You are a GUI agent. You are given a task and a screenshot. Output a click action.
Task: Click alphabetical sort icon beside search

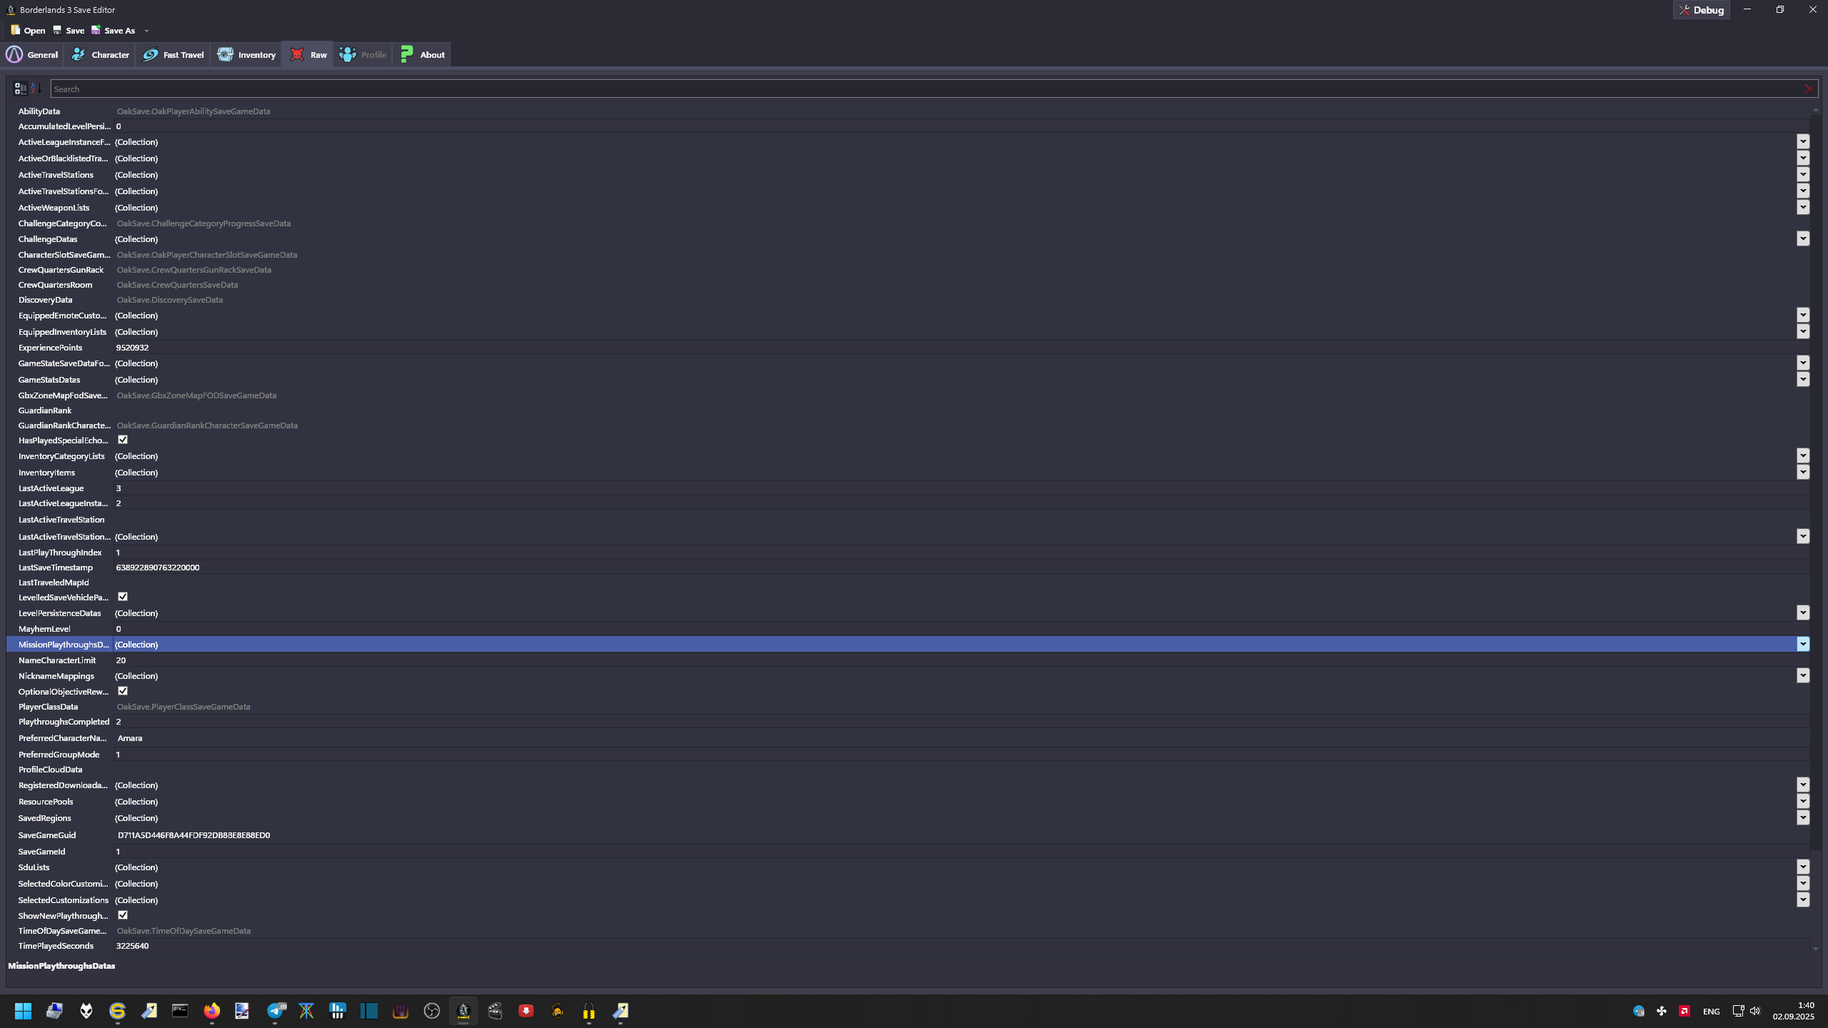click(x=36, y=89)
